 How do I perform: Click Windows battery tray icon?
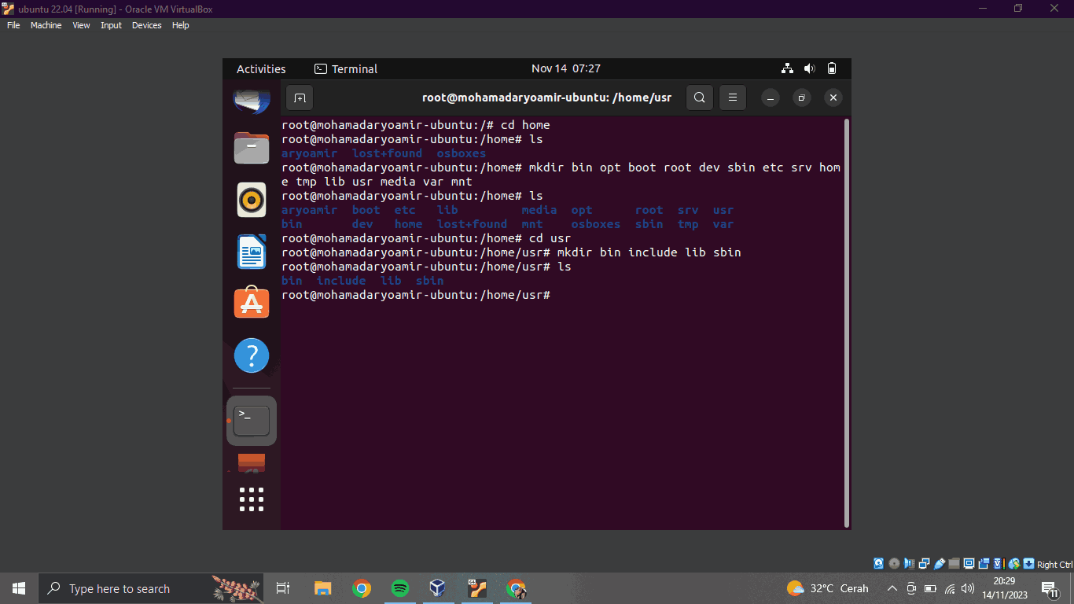[x=930, y=588]
